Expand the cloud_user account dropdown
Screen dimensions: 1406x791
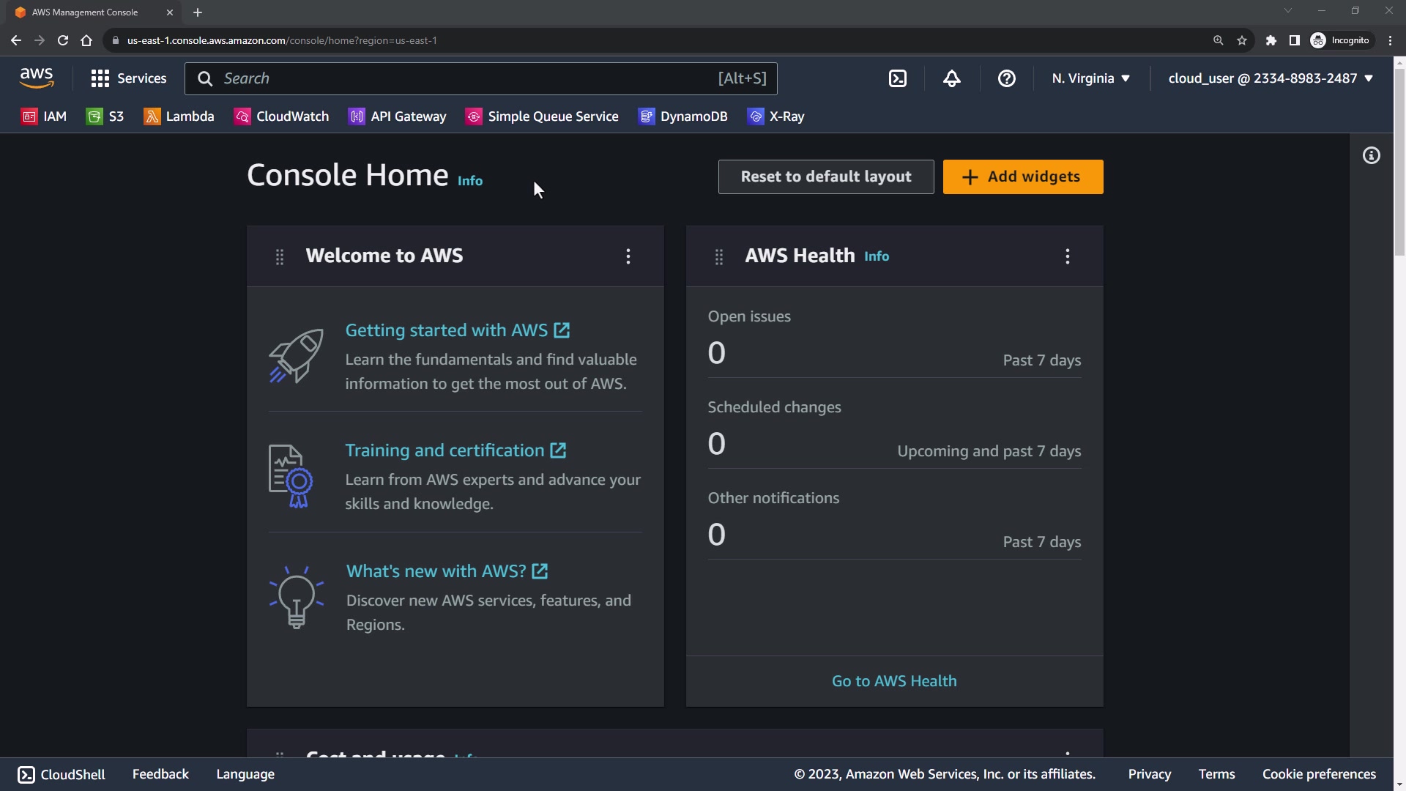[1271, 78]
